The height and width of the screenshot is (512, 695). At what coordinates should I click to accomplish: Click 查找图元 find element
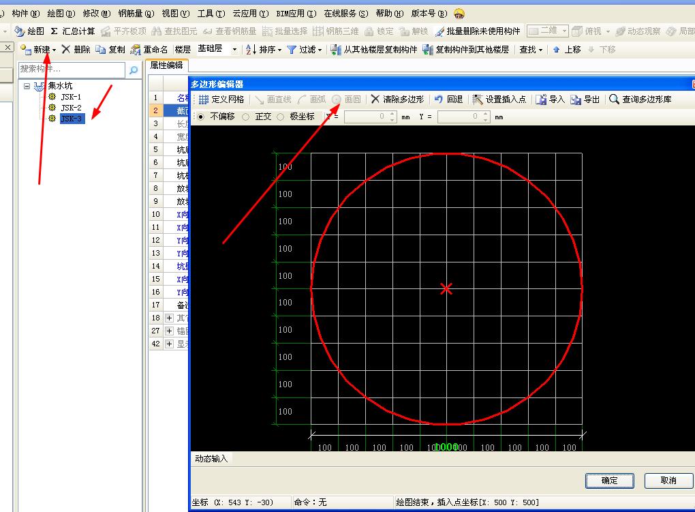(x=174, y=31)
